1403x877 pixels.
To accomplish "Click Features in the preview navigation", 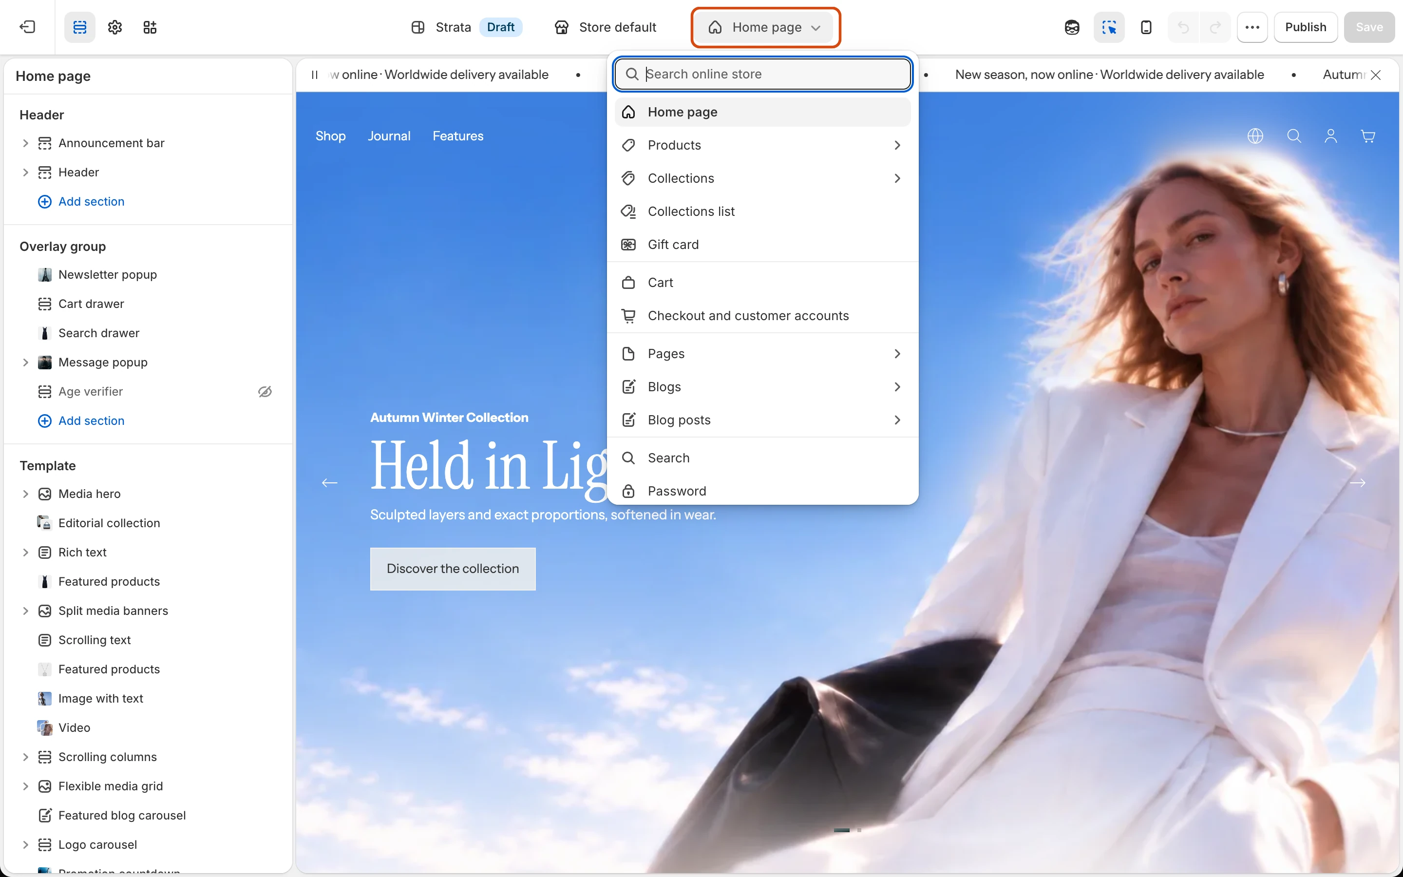I will point(458,136).
